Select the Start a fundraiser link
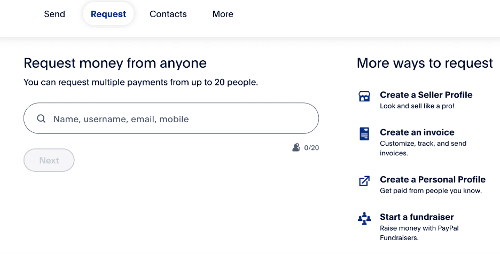This screenshot has height=254, width=500. (417, 217)
